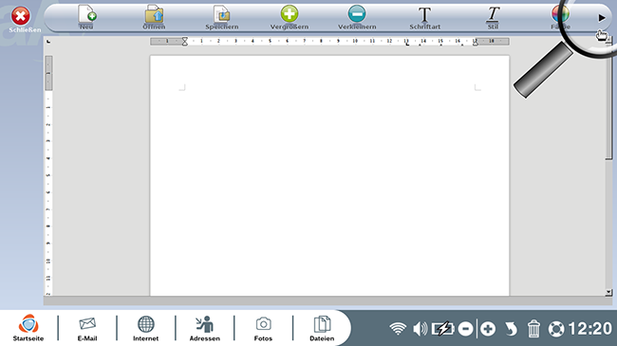Zoom in with the Vergrößern button
This screenshot has height=346, width=617.
(x=290, y=17)
